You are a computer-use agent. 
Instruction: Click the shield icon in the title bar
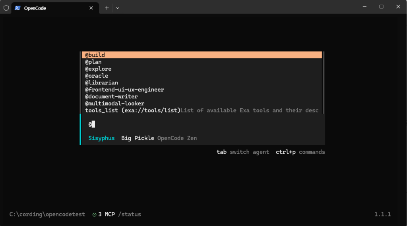coord(6,8)
